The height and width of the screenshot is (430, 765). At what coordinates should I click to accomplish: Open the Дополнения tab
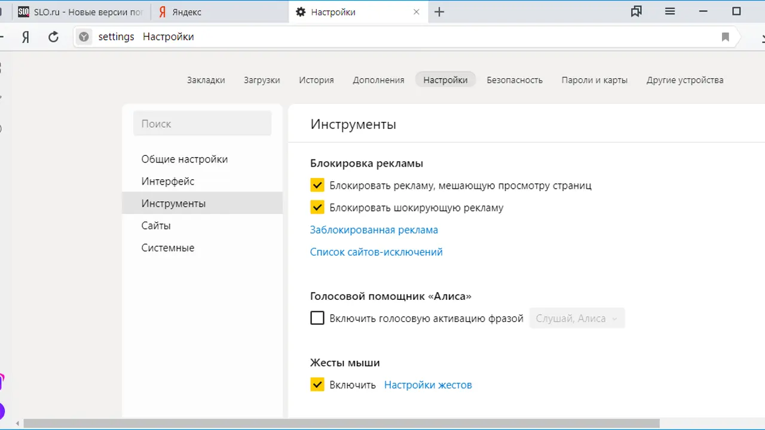point(378,80)
